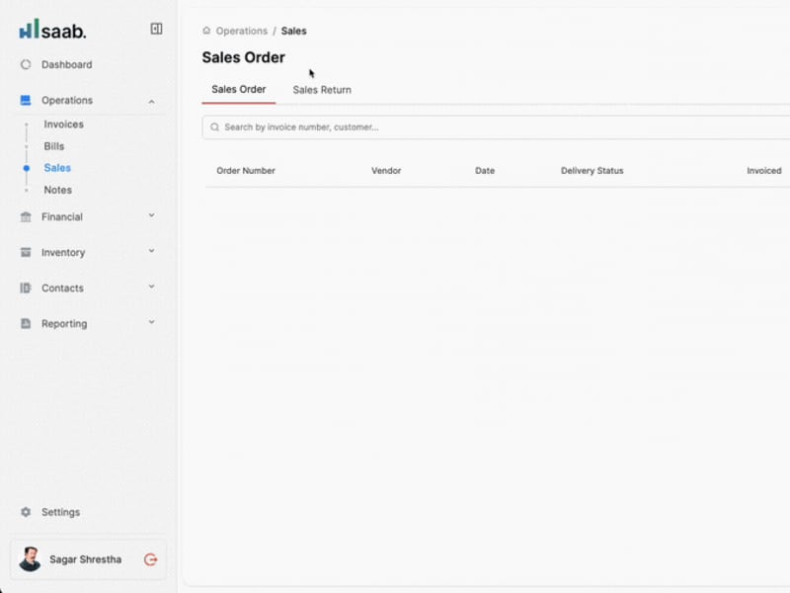
Task: Click the search magnifier icon
Action: pyautogui.click(x=214, y=127)
